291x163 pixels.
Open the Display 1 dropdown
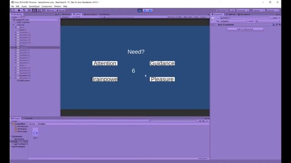(x=68, y=17)
